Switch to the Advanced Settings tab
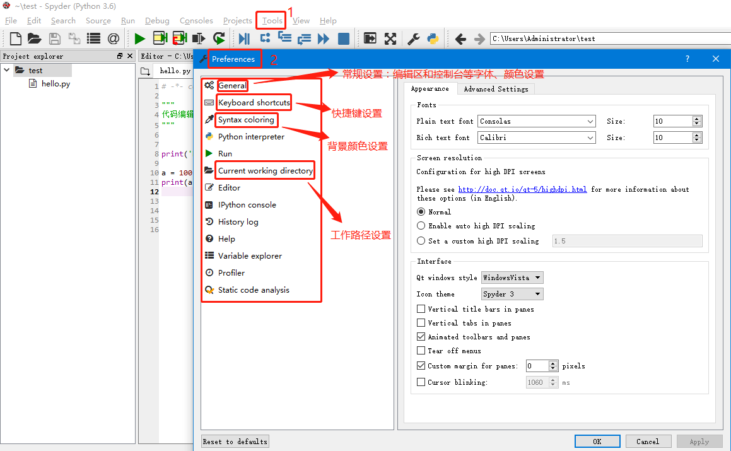 [x=496, y=89]
